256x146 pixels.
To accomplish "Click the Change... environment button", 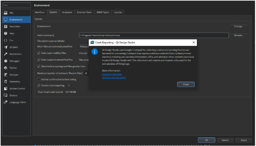I will click(239, 26).
